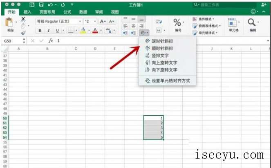Open the underline style dropdown arrow
The image size is (271, 168).
point(63,31)
